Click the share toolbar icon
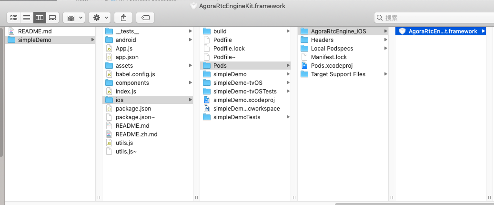The image size is (494, 205). click(x=123, y=18)
